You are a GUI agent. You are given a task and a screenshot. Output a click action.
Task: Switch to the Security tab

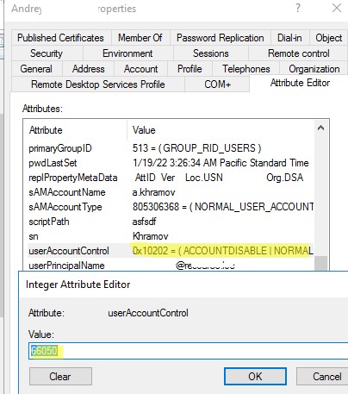click(47, 53)
